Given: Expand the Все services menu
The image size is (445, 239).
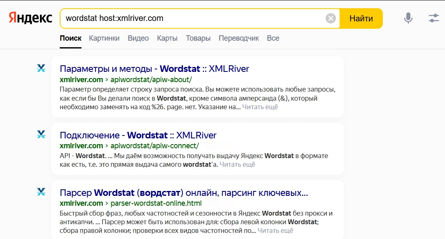Looking at the screenshot, I should click(x=273, y=38).
